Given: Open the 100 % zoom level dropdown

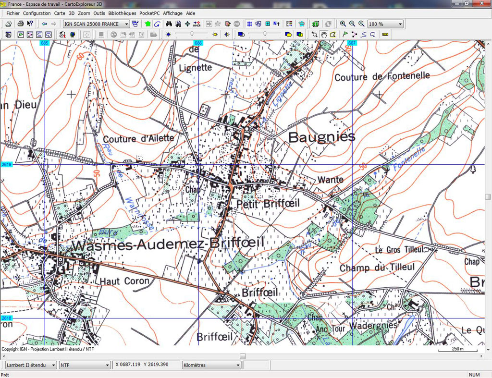Looking at the screenshot, I should pos(385,24).
